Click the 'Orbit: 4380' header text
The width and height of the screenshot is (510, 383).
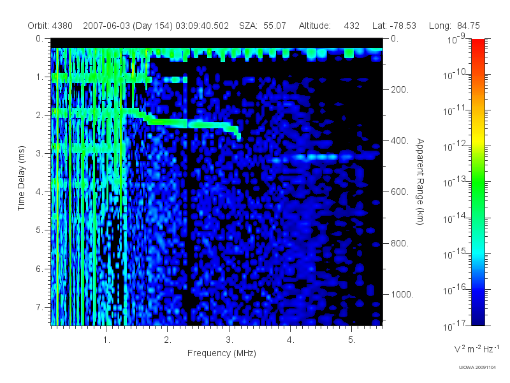point(50,26)
